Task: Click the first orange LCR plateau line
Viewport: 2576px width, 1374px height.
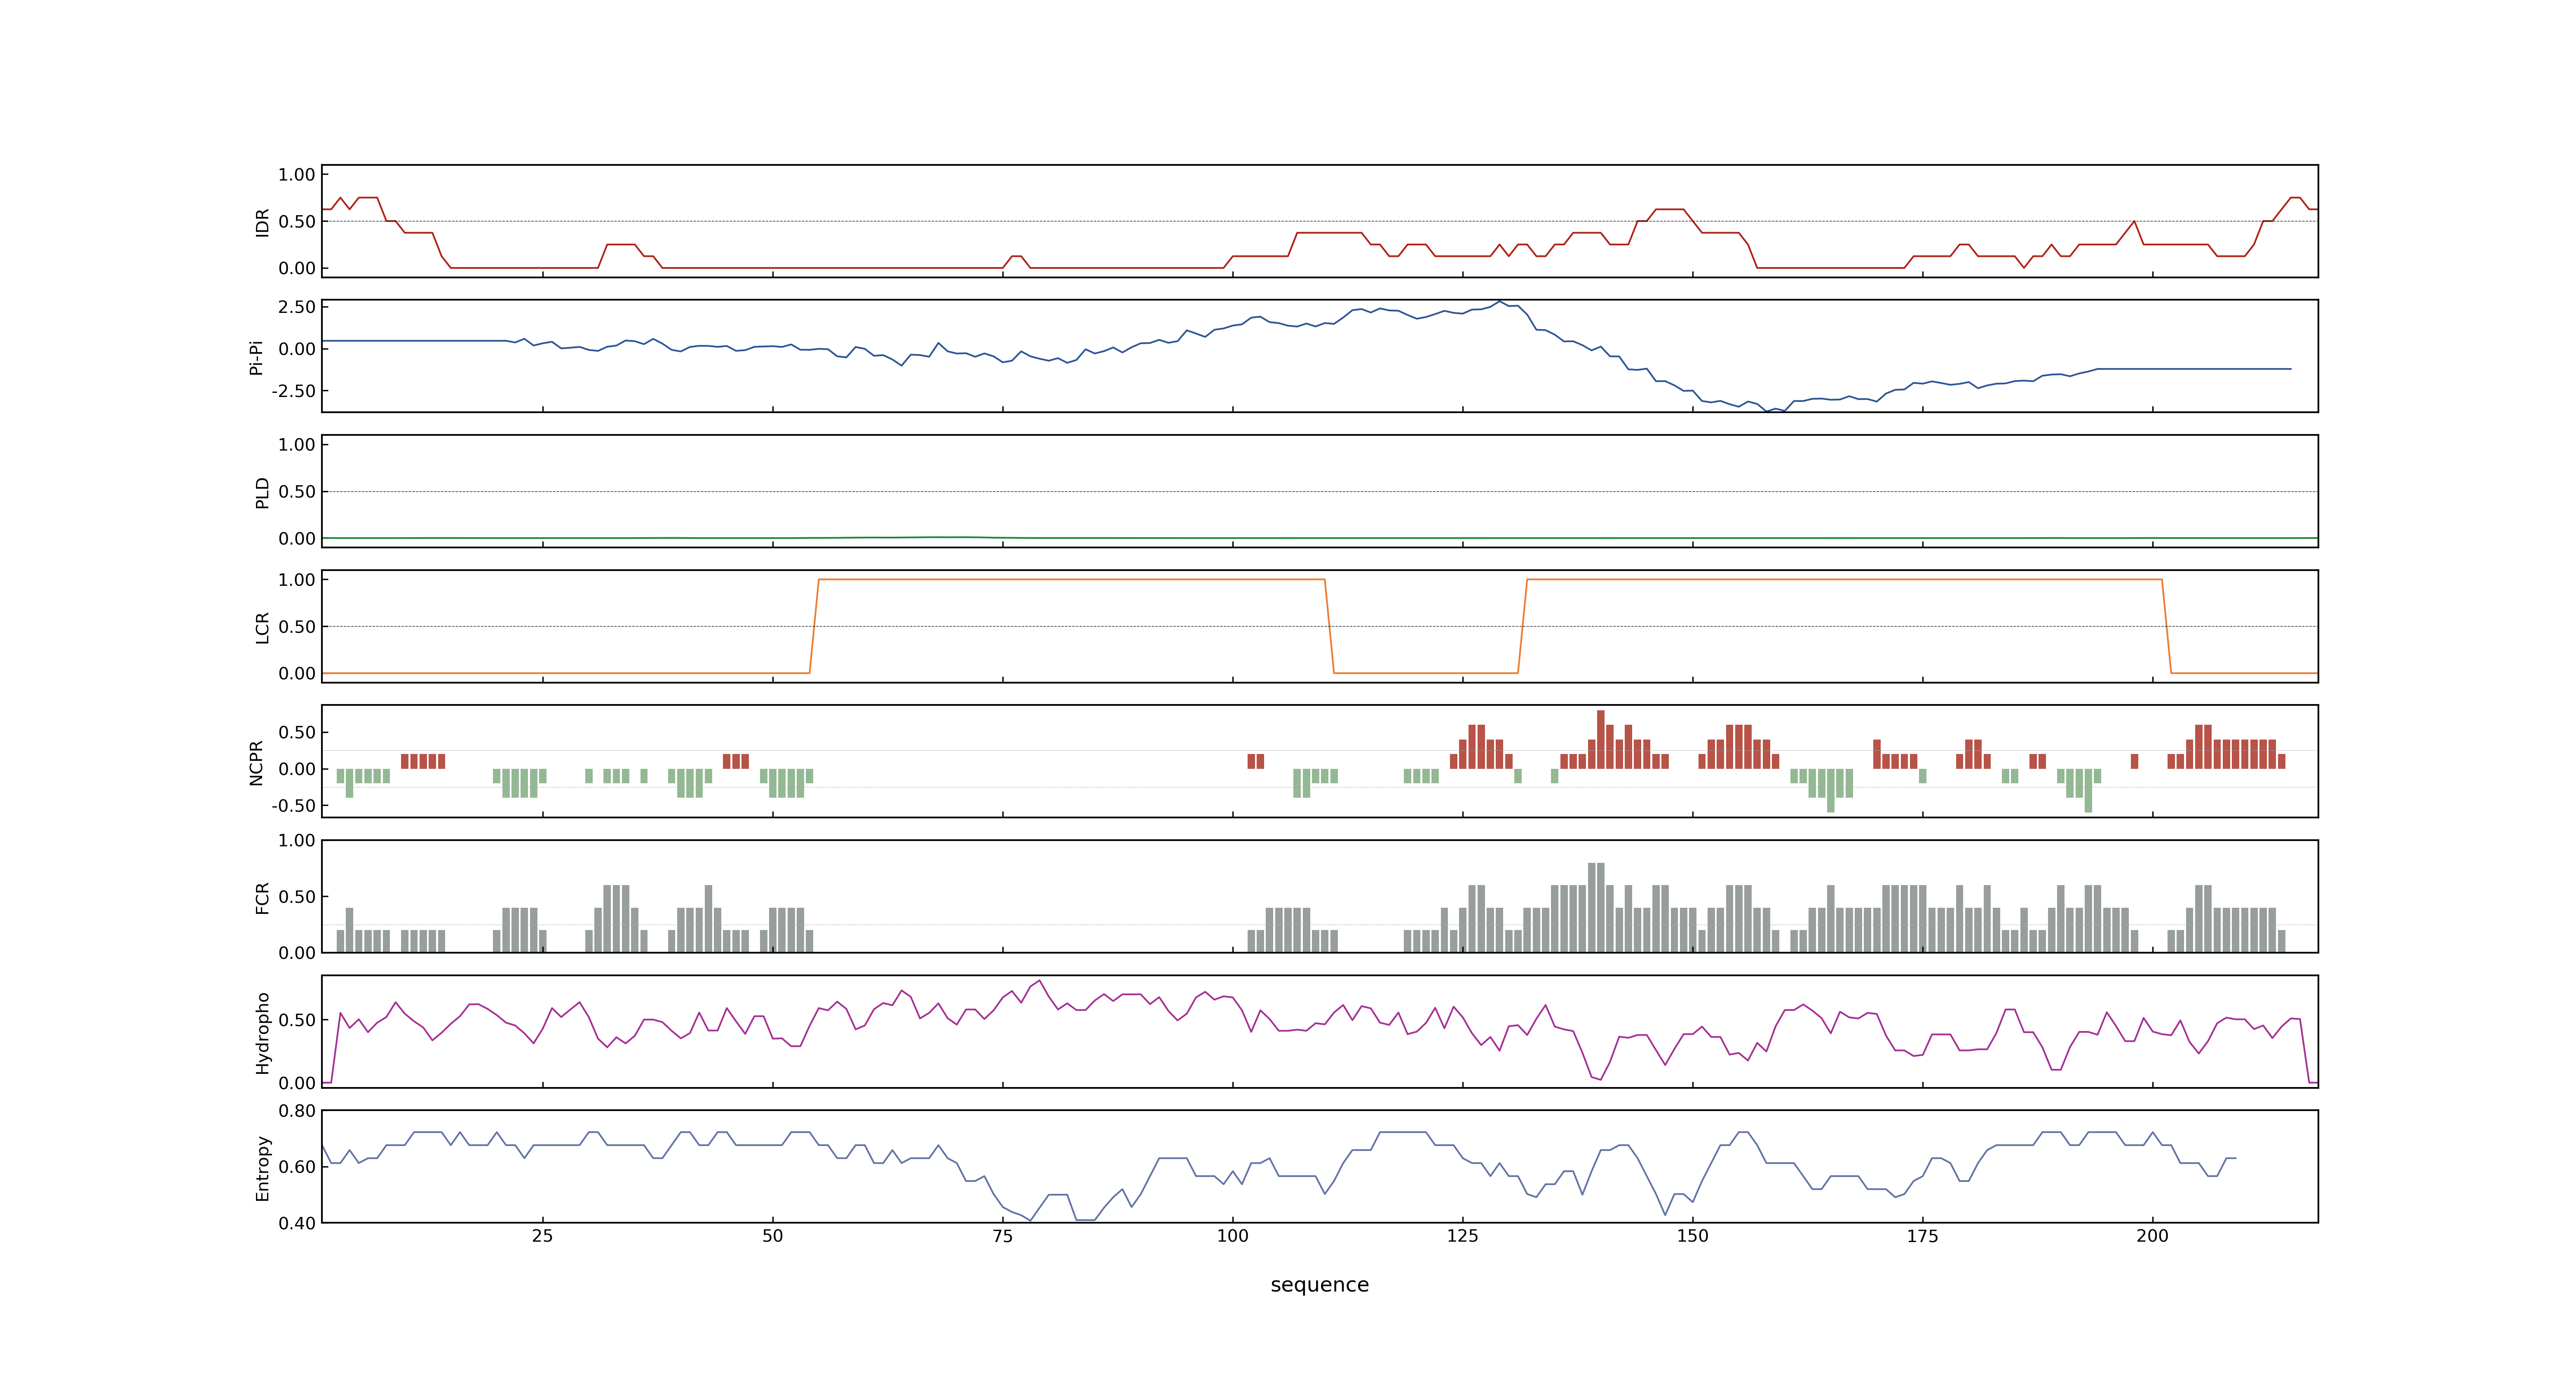Action: pyautogui.click(x=1071, y=579)
